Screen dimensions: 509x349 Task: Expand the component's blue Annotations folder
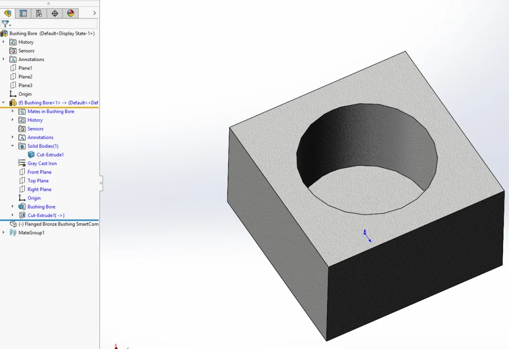pyautogui.click(x=12, y=137)
